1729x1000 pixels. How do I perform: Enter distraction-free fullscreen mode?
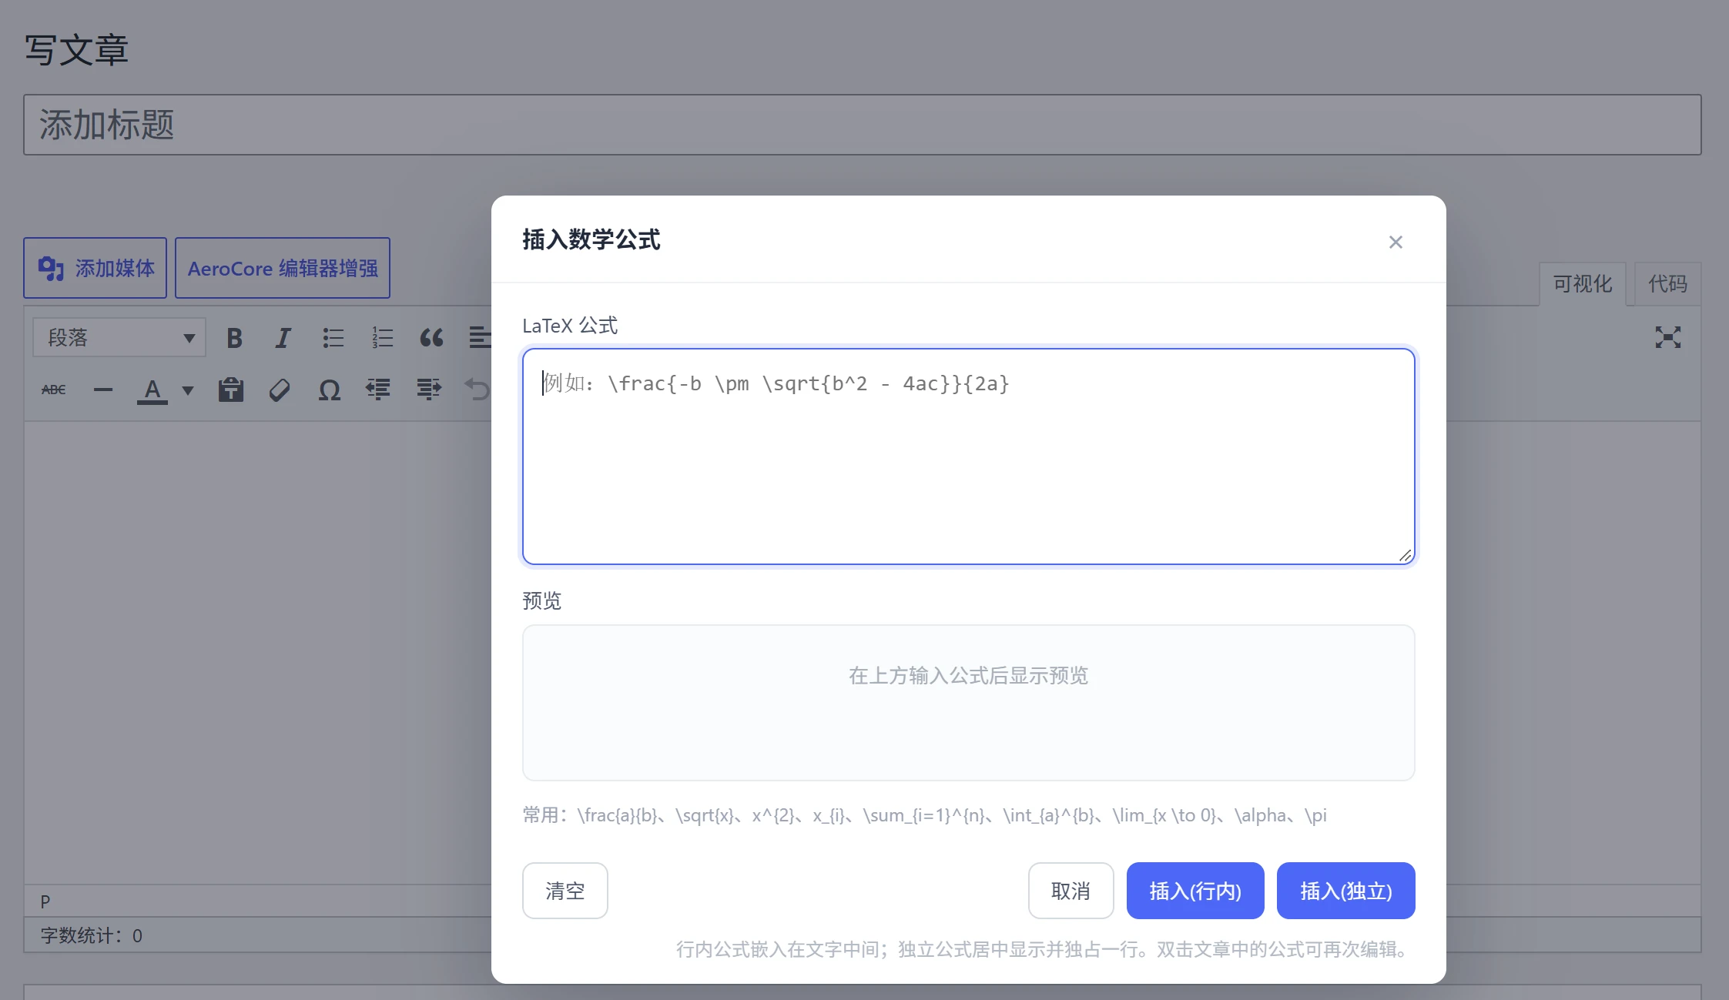pos(1668,338)
